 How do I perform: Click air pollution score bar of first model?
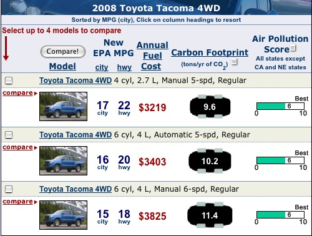pos(280,106)
